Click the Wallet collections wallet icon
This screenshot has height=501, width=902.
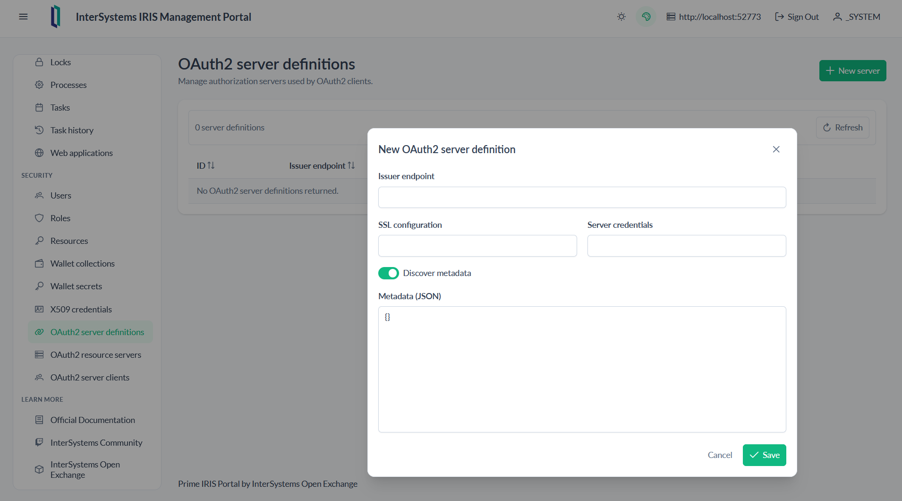(x=39, y=264)
